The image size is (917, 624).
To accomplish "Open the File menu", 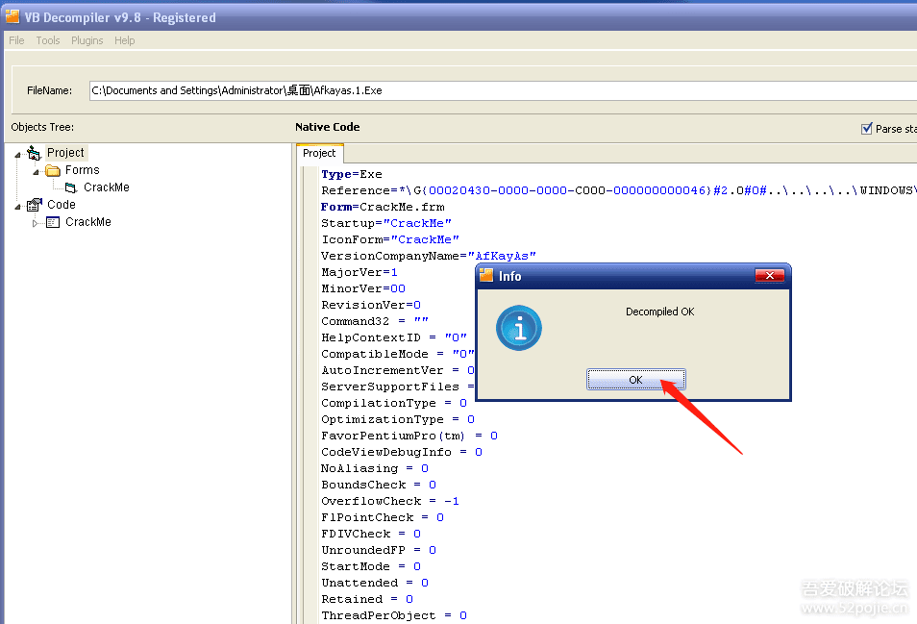I will [16, 40].
